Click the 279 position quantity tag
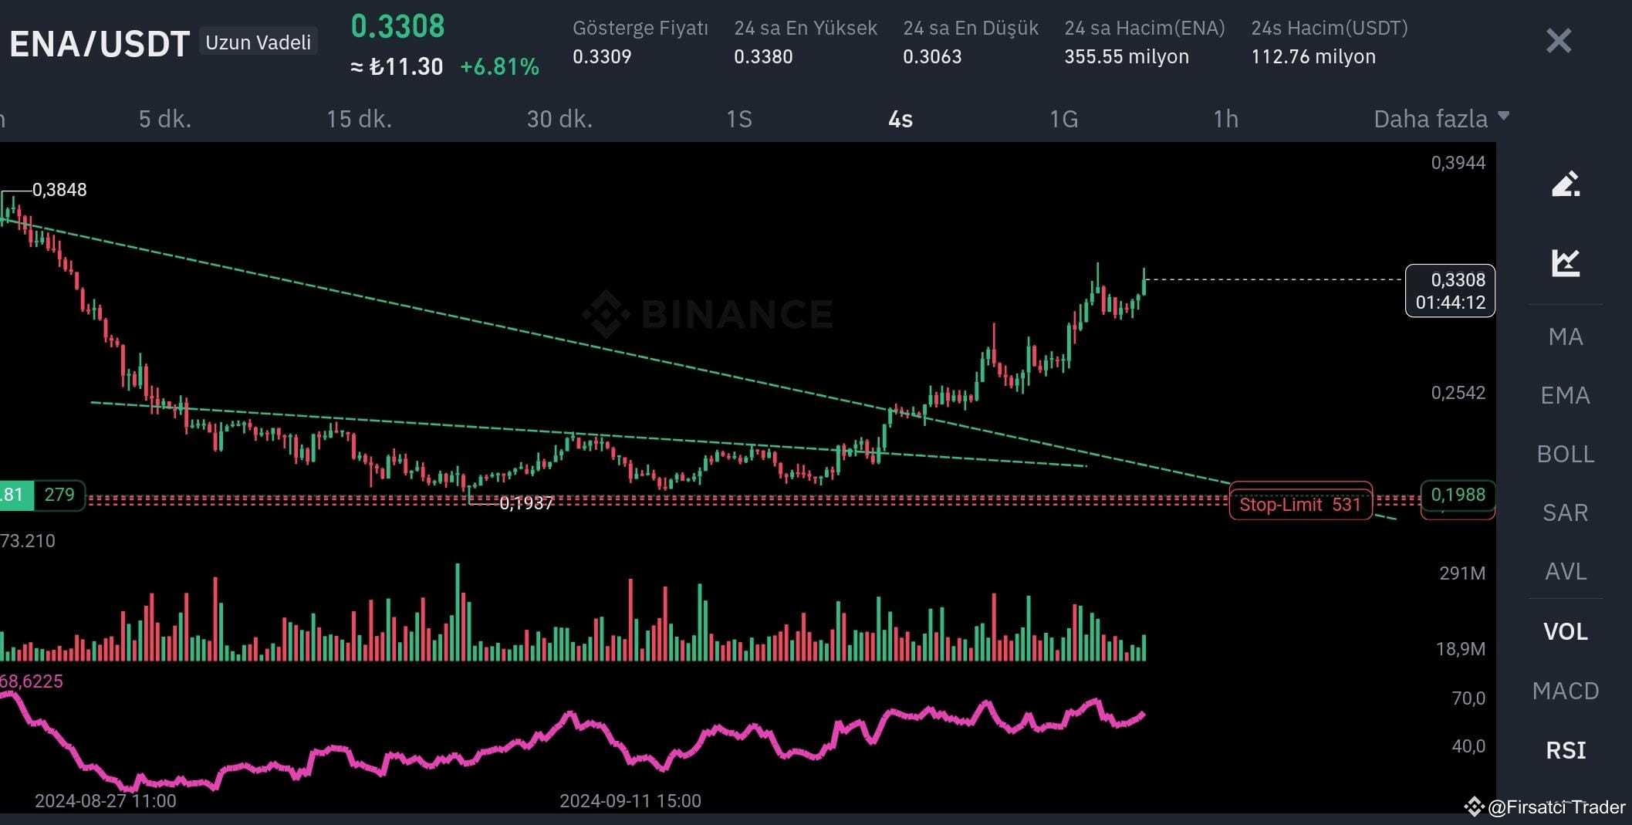Viewport: 1632px width, 825px height. (59, 495)
